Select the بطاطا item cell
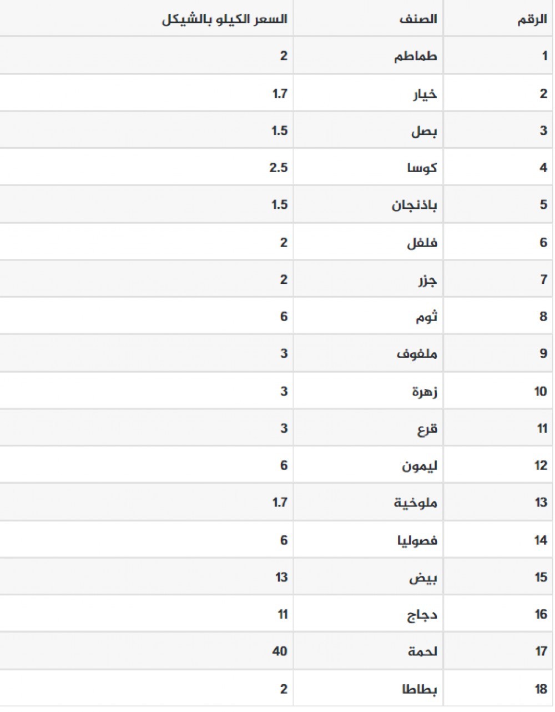This screenshot has width=555, height=712. click(x=420, y=689)
